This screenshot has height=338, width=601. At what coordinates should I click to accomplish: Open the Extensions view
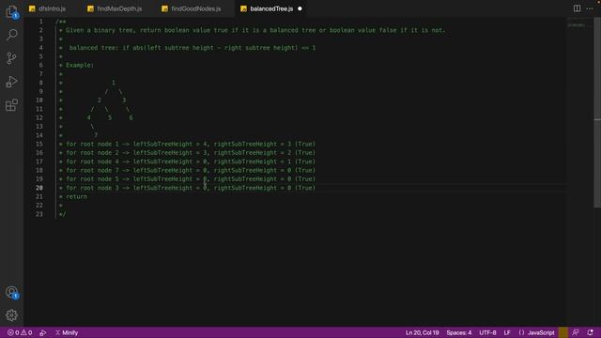[x=11, y=105]
